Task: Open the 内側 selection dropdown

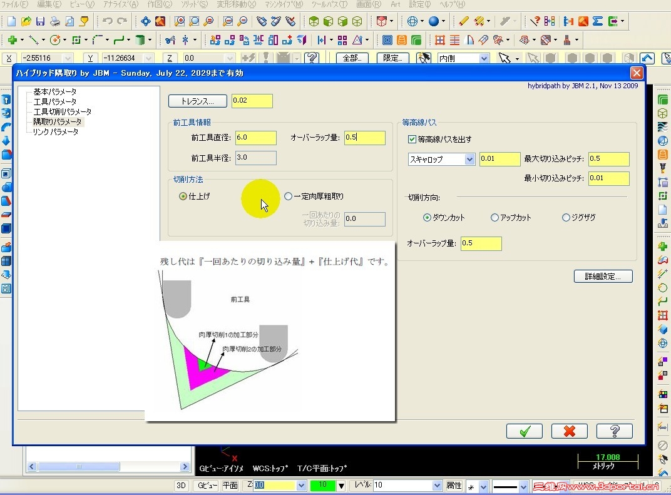Action: pos(484,58)
